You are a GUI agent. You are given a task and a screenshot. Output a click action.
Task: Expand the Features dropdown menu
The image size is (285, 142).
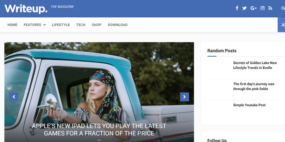(x=35, y=25)
